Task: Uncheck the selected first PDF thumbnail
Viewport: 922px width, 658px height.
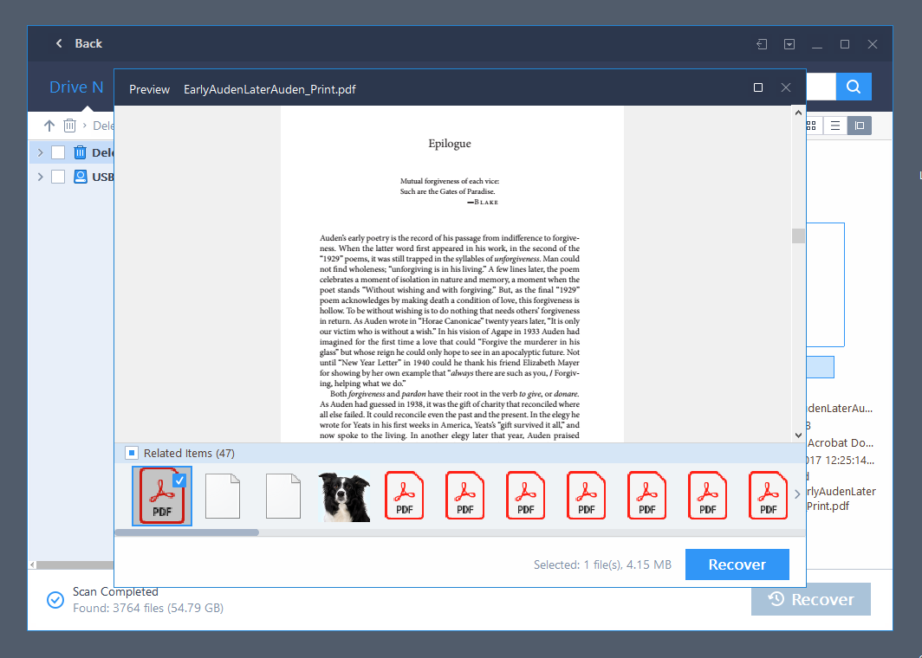Action: click(x=179, y=481)
